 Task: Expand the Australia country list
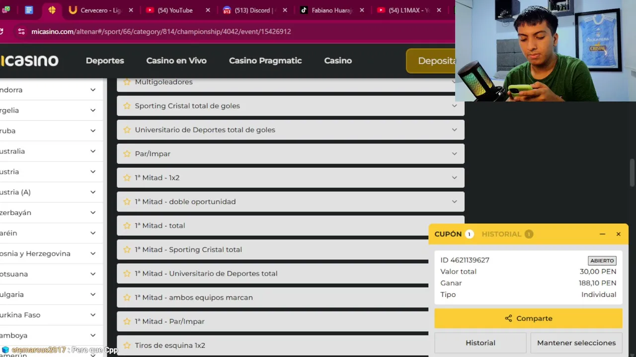(x=93, y=151)
